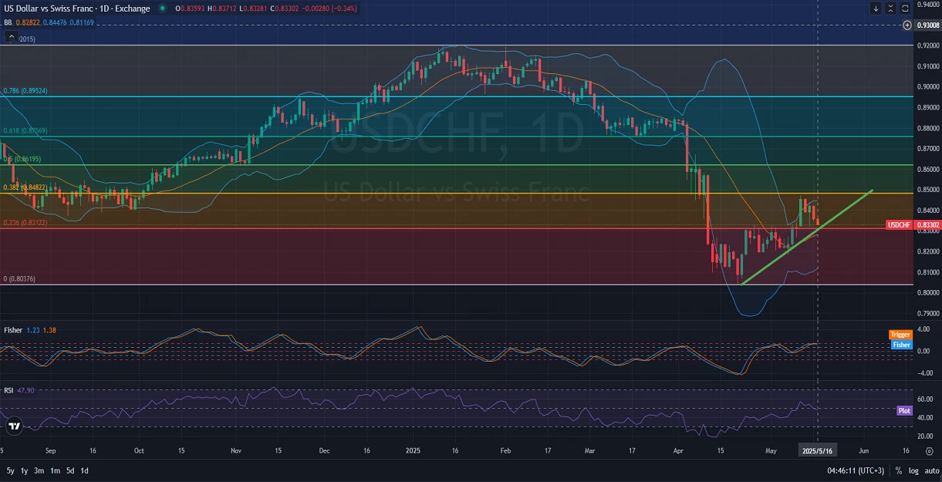Toggle log scale mode
942x482 pixels.
point(913,470)
